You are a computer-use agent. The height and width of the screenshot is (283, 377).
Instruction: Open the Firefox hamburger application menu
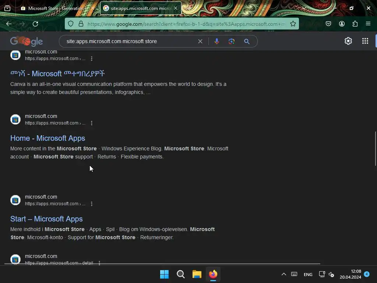pos(368,24)
